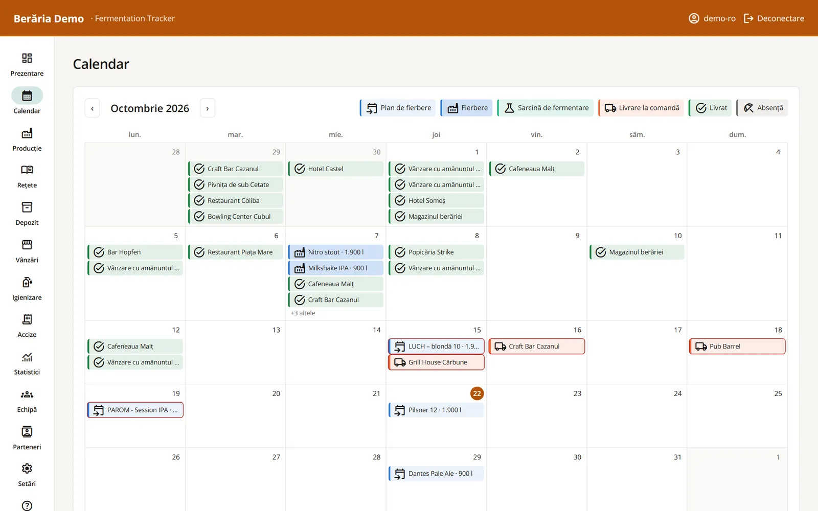Toggle the Fierbere filter
Screen dimensions: 818x511
pos(466,108)
